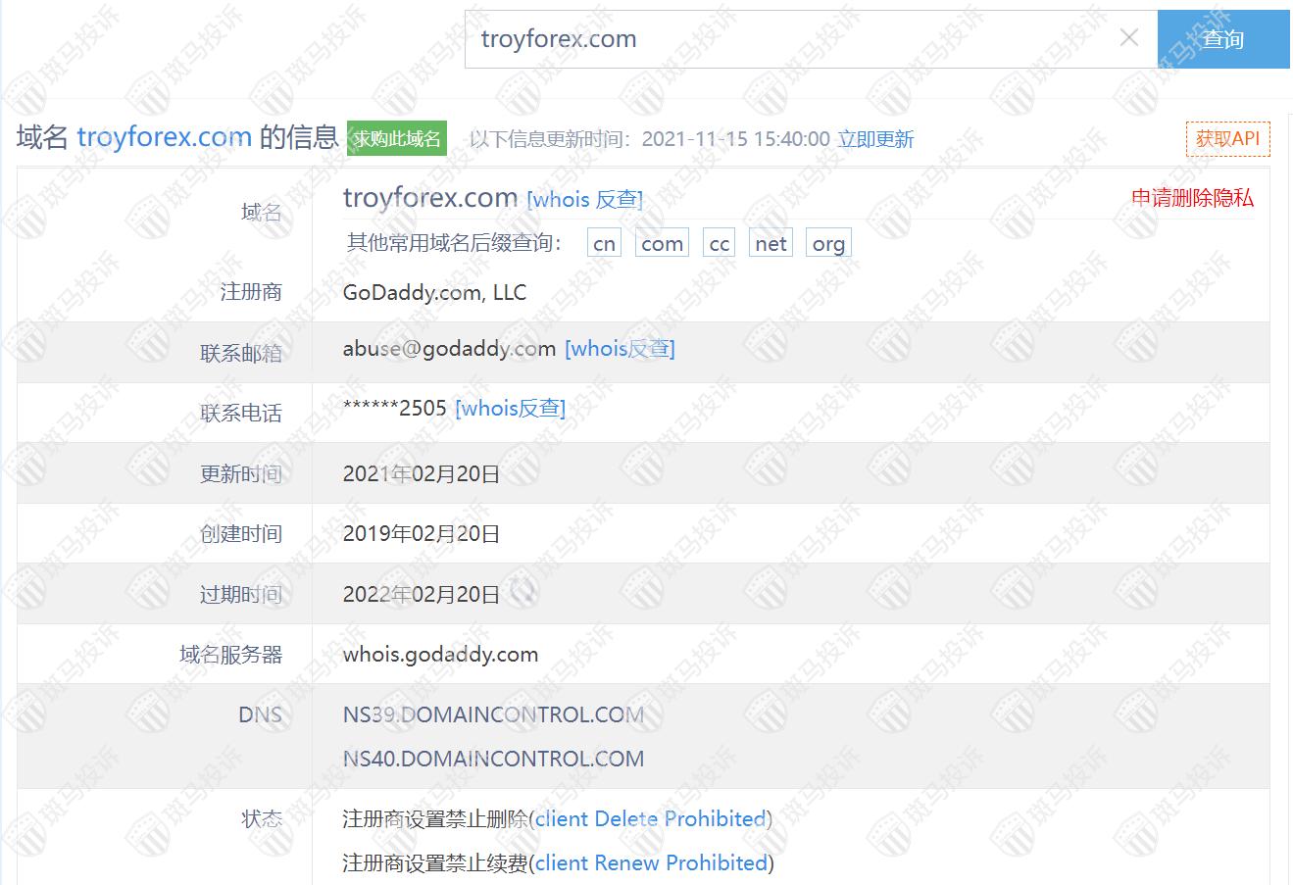Open the 获取API button
This screenshot has height=885, width=1293.
click(1226, 139)
